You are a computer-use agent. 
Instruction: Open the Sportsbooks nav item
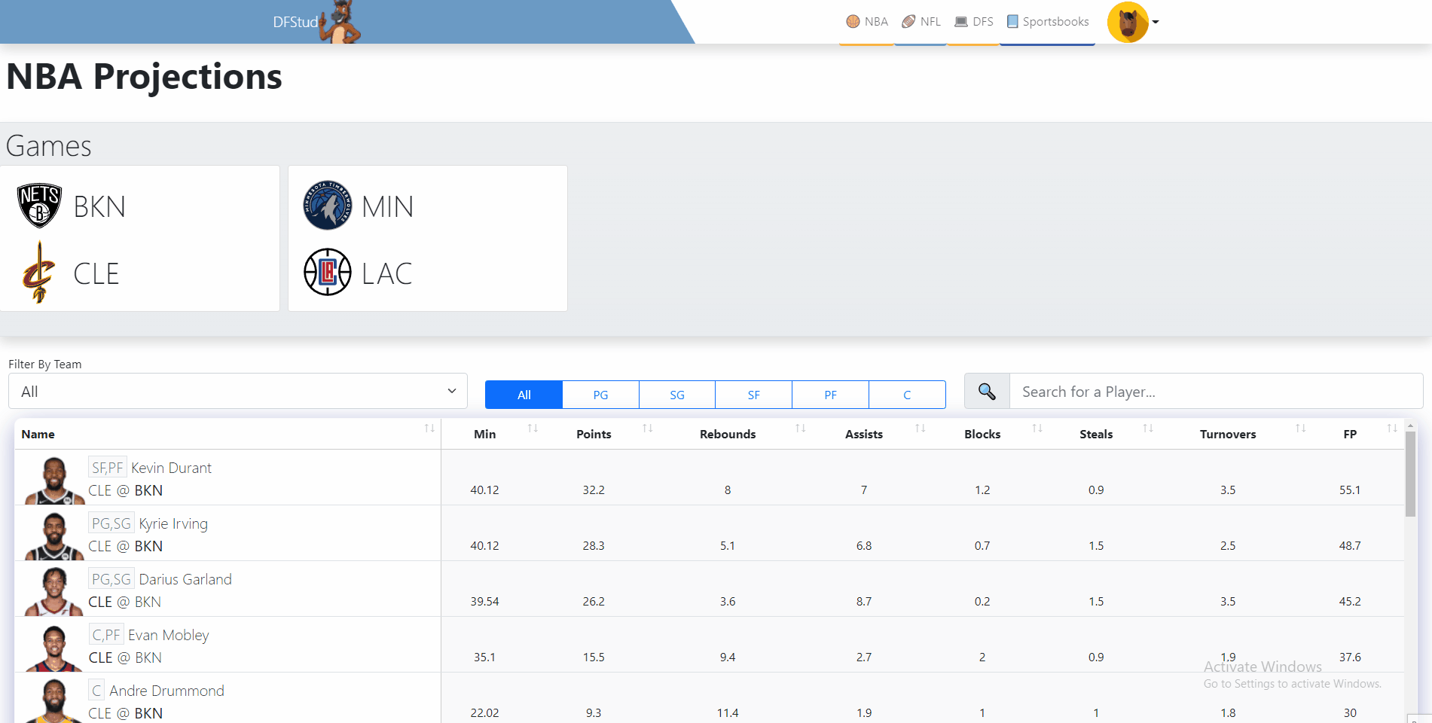click(1048, 22)
